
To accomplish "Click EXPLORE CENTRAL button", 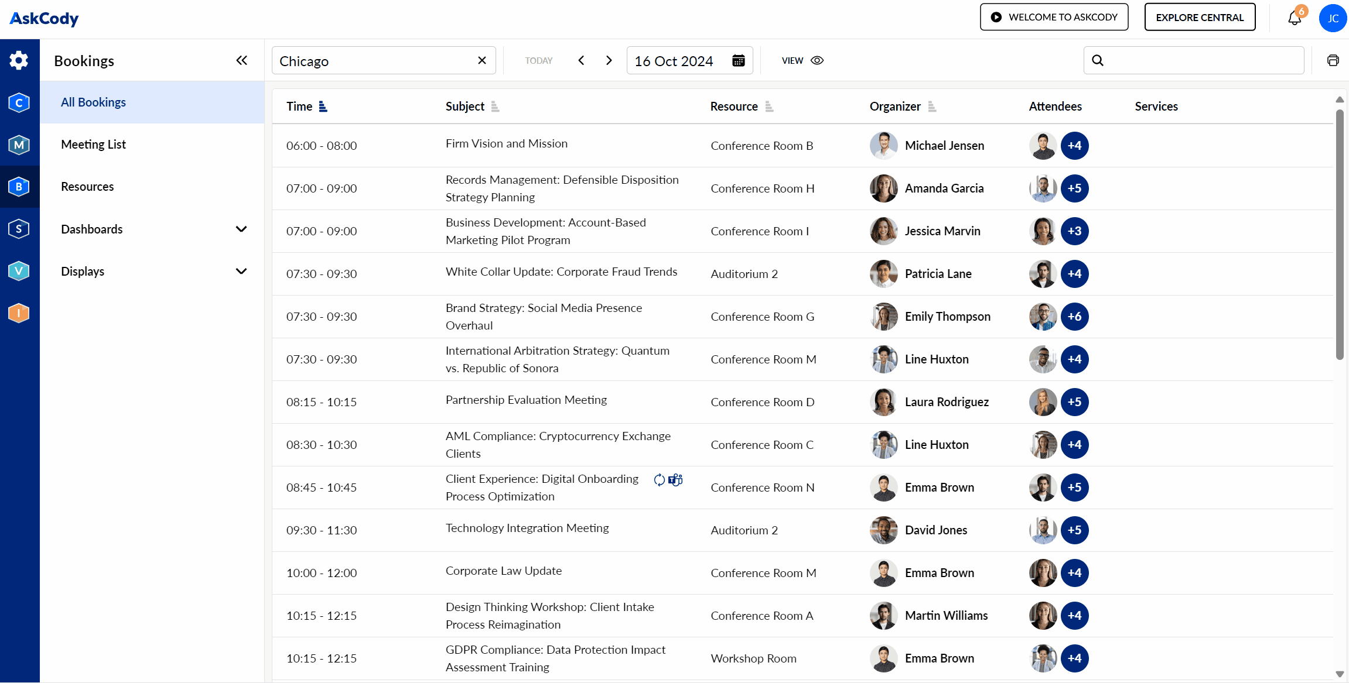I will [1201, 16].
